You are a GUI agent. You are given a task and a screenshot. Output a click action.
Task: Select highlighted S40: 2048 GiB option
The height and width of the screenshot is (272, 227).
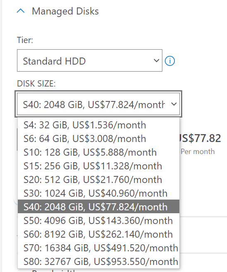(99, 207)
